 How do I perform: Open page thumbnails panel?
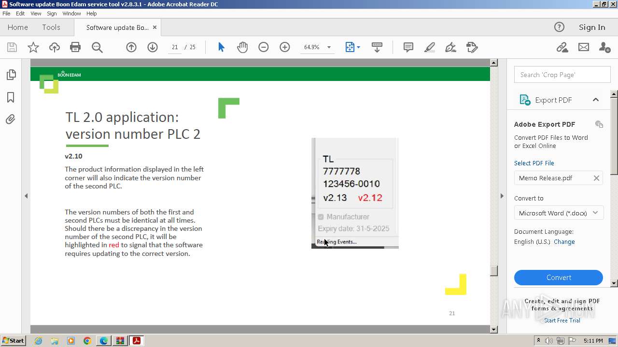11,75
